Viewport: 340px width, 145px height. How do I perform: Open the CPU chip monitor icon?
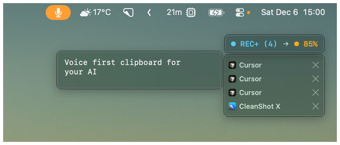tap(191, 12)
